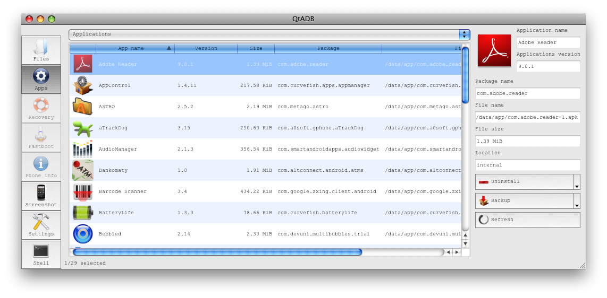607x298 pixels.
Task: Open the Settings tools section
Action: [x=41, y=225]
